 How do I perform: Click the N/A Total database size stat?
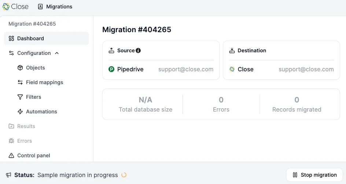click(x=146, y=104)
